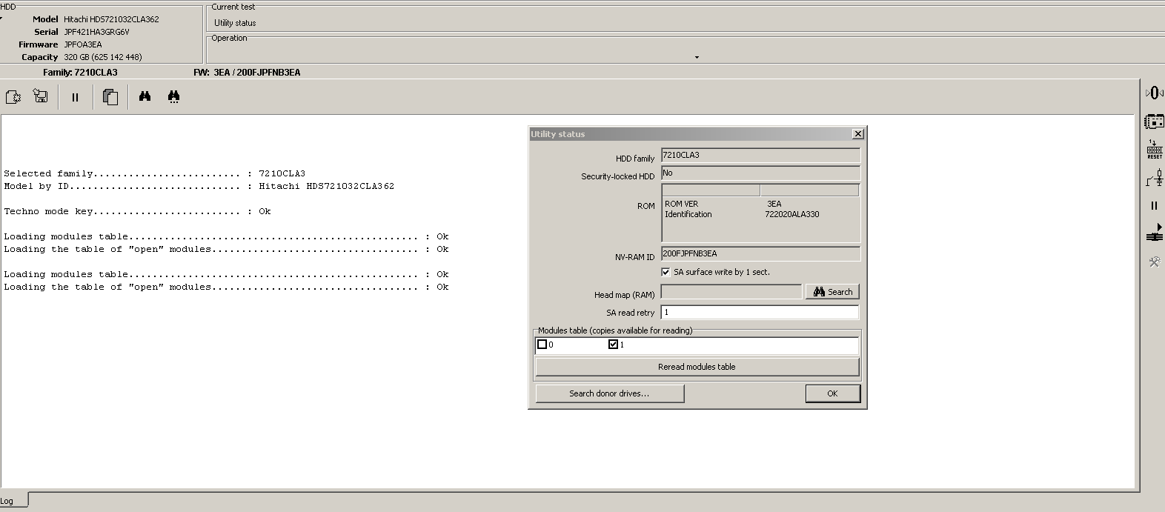The height and width of the screenshot is (512, 1165).
Task: Click the SA read retry input field
Action: (x=760, y=313)
